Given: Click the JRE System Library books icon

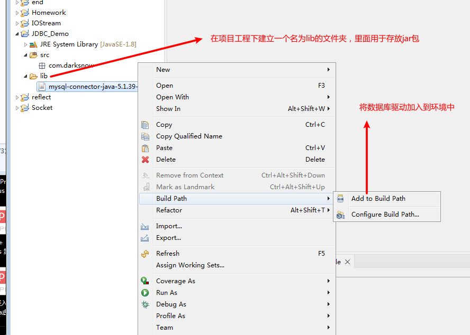Looking at the screenshot, I should 33,44.
